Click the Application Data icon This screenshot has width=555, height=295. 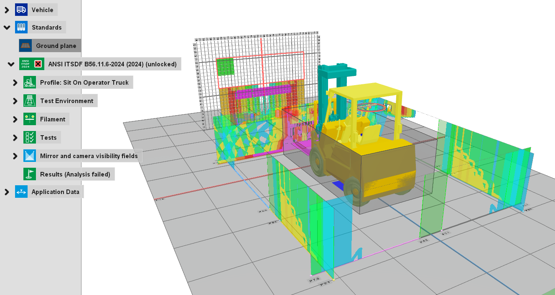(21, 192)
